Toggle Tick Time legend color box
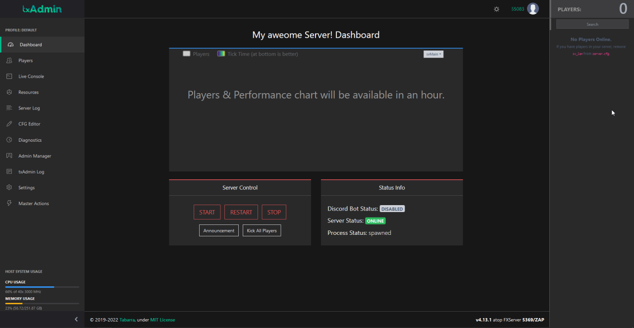634x328 pixels. click(x=221, y=54)
